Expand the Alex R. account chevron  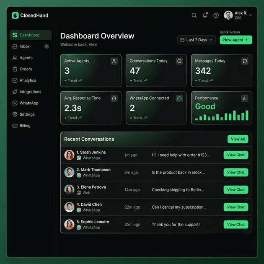[251, 16]
